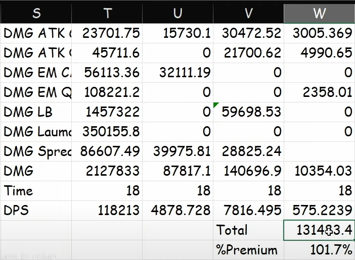
Task: Click cell with value 45711.6
Action: tap(107, 53)
